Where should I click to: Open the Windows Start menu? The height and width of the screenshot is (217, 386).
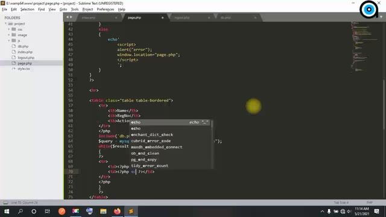[x=7, y=212]
